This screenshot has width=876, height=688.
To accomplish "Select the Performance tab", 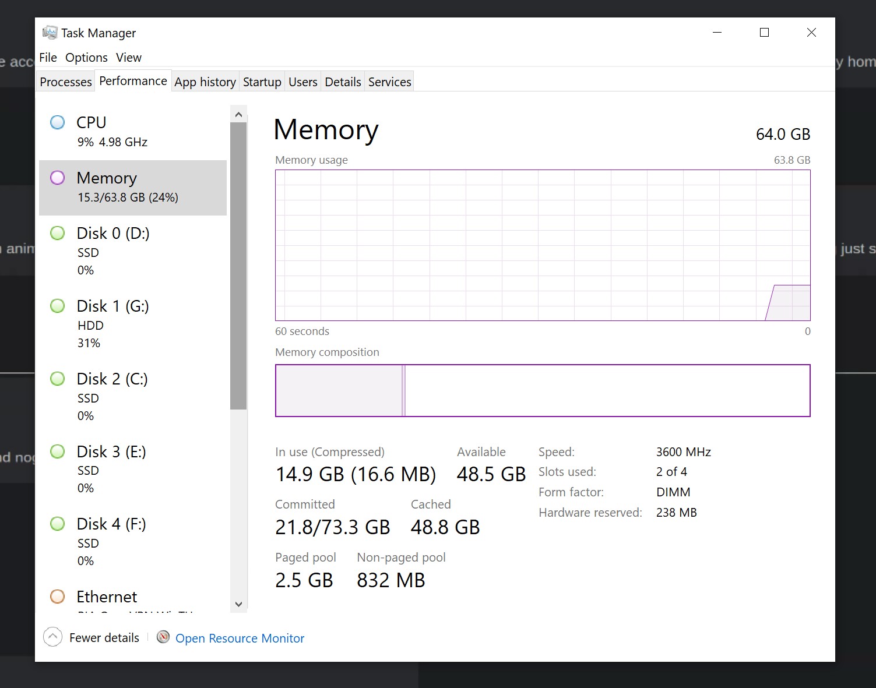I will [x=133, y=81].
